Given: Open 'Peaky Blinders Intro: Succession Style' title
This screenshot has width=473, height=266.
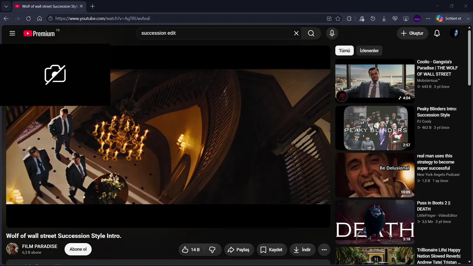Looking at the screenshot, I should (x=437, y=112).
